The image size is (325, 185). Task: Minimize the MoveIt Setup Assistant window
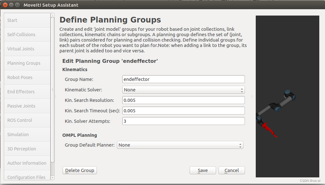pyautogui.click(x=11, y=5)
